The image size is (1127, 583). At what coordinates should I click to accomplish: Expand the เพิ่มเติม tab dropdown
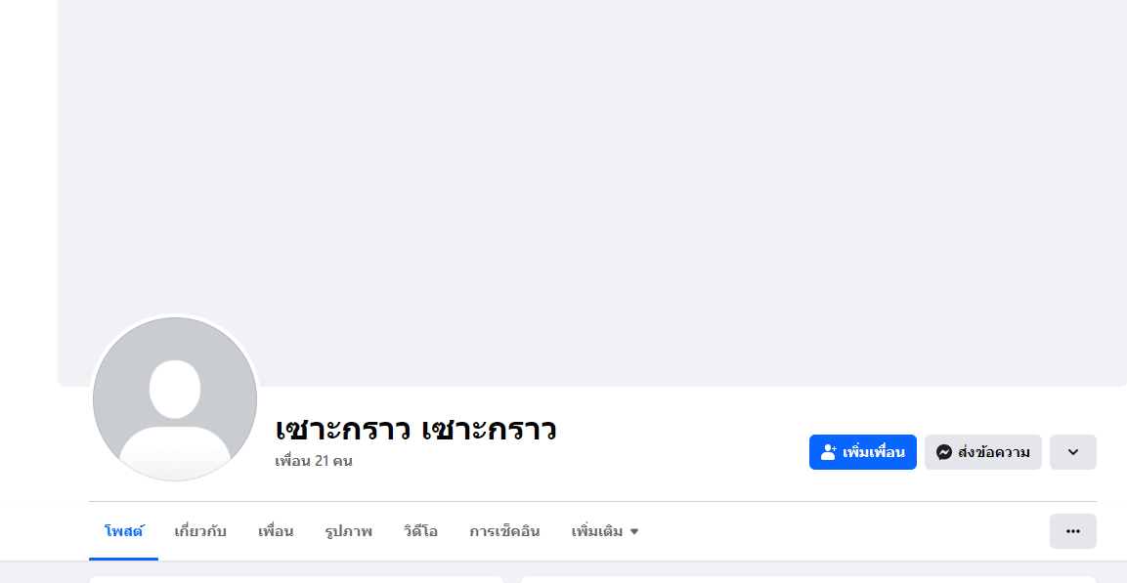pyautogui.click(x=604, y=531)
